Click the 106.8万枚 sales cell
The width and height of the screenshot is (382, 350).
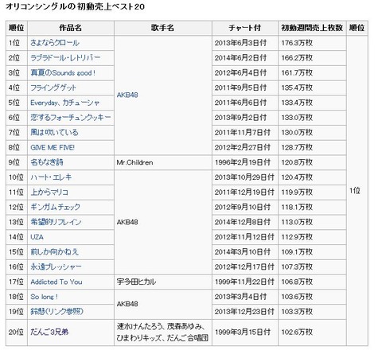(x=312, y=282)
